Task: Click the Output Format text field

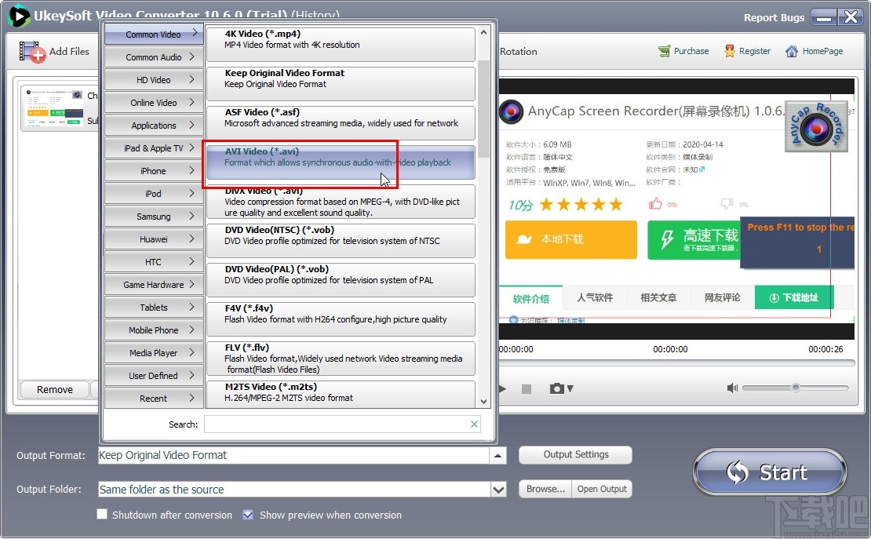Action: (293, 456)
